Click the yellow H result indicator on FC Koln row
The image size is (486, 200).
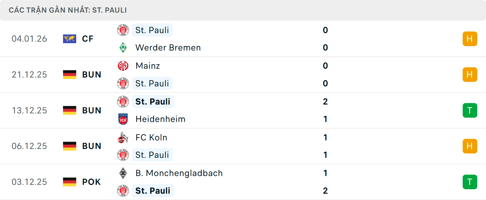pos(470,146)
